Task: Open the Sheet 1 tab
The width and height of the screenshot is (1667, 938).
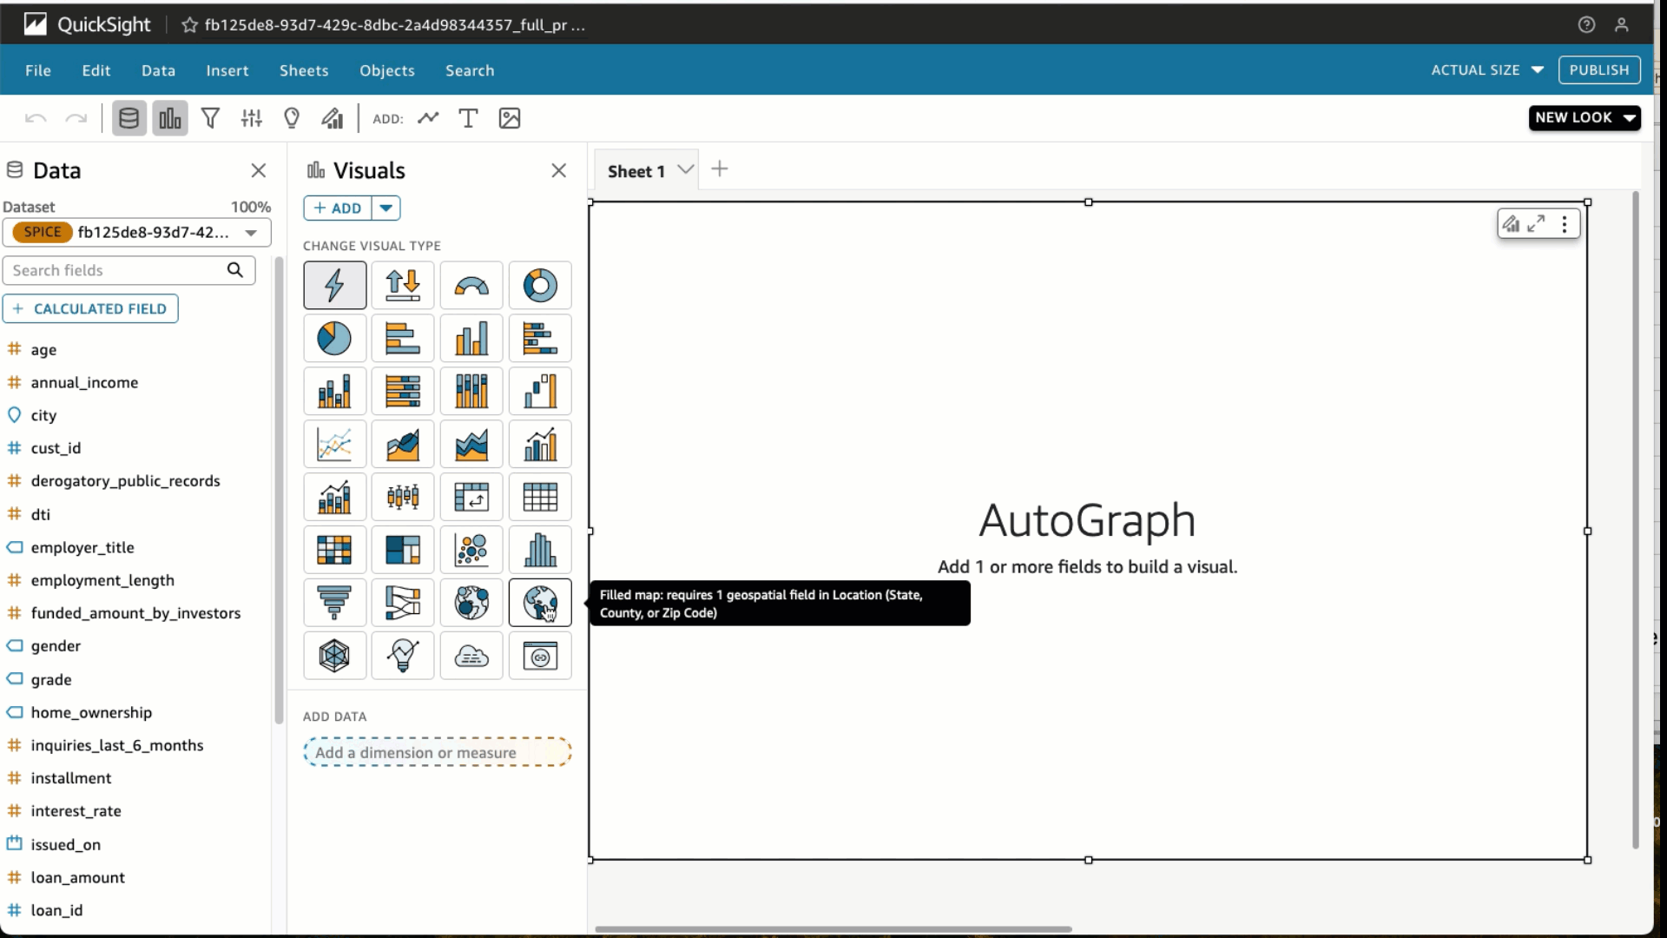Action: (636, 171)
